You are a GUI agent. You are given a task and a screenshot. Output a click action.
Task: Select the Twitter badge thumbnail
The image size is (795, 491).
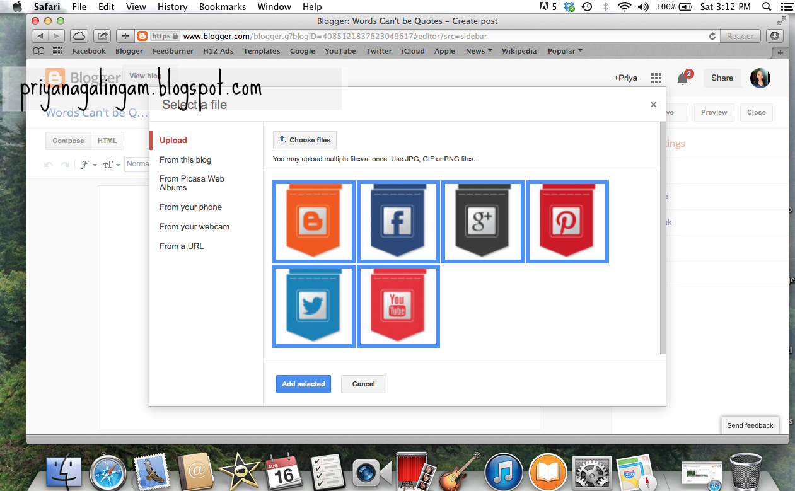[313, 306]
